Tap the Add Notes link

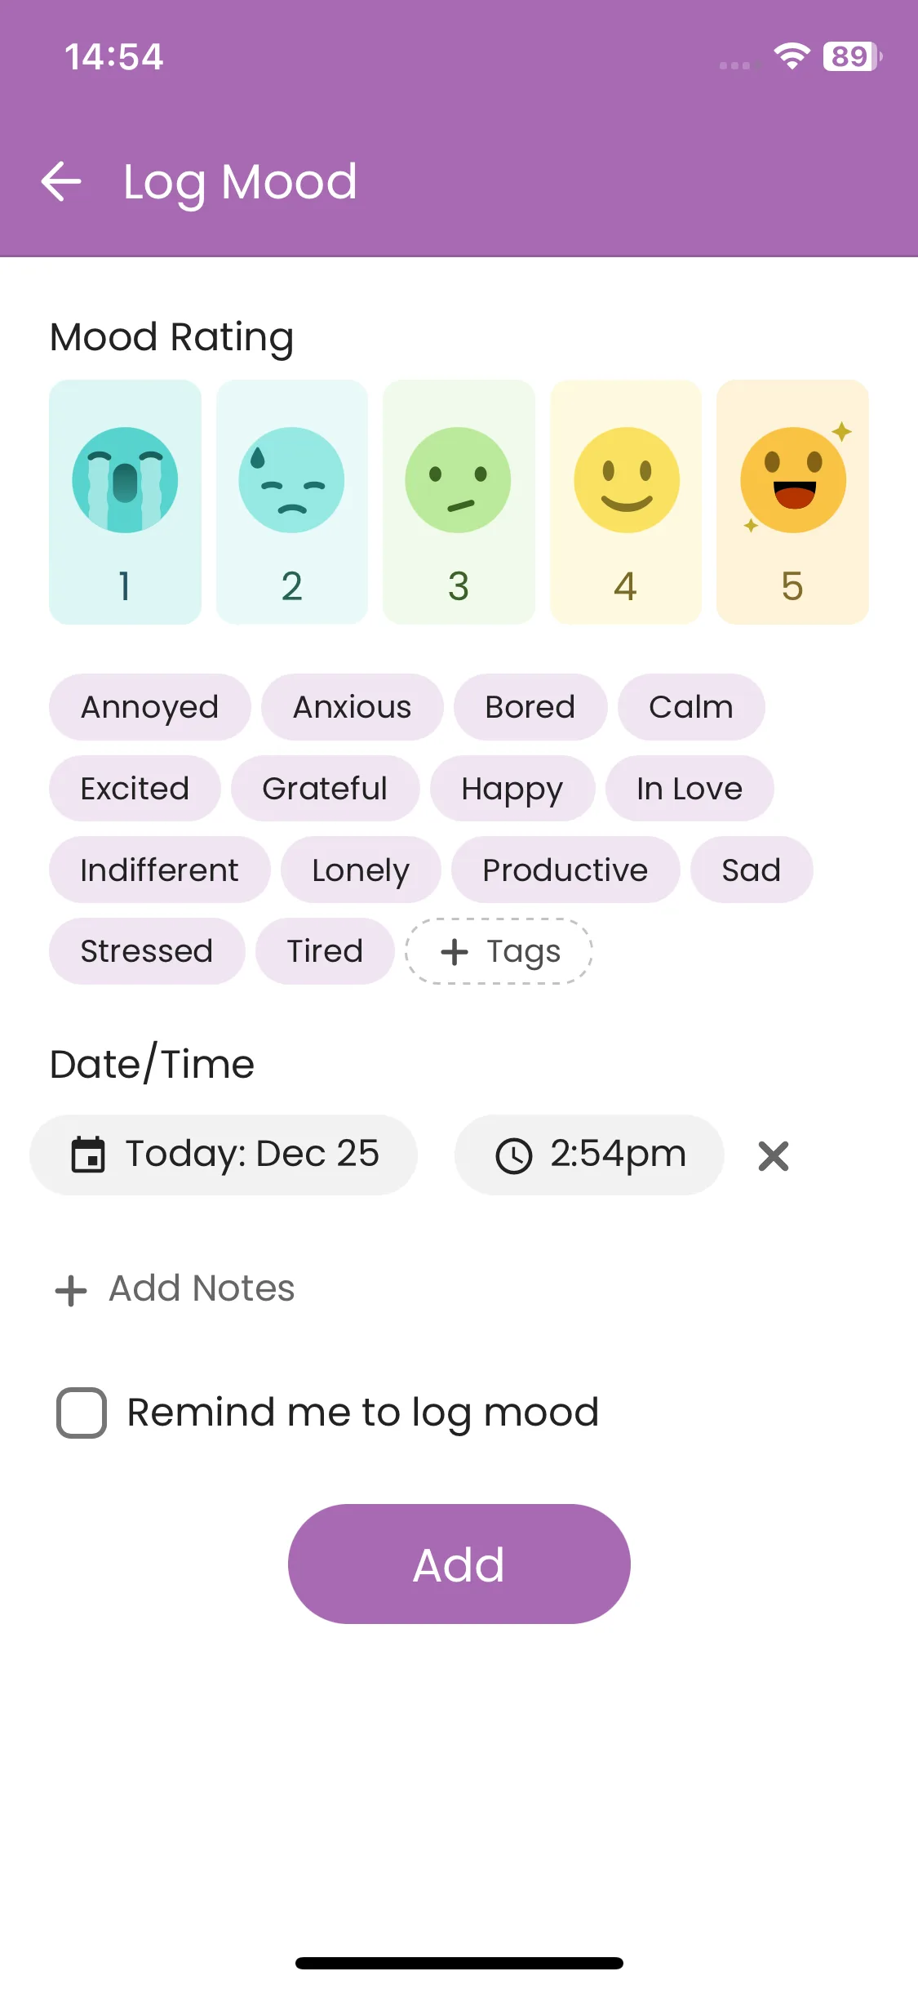point(202,1288)
